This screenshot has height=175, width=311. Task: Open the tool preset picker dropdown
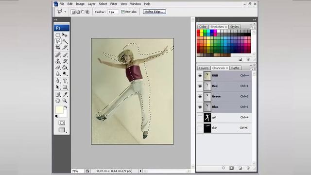click(65, 12)
